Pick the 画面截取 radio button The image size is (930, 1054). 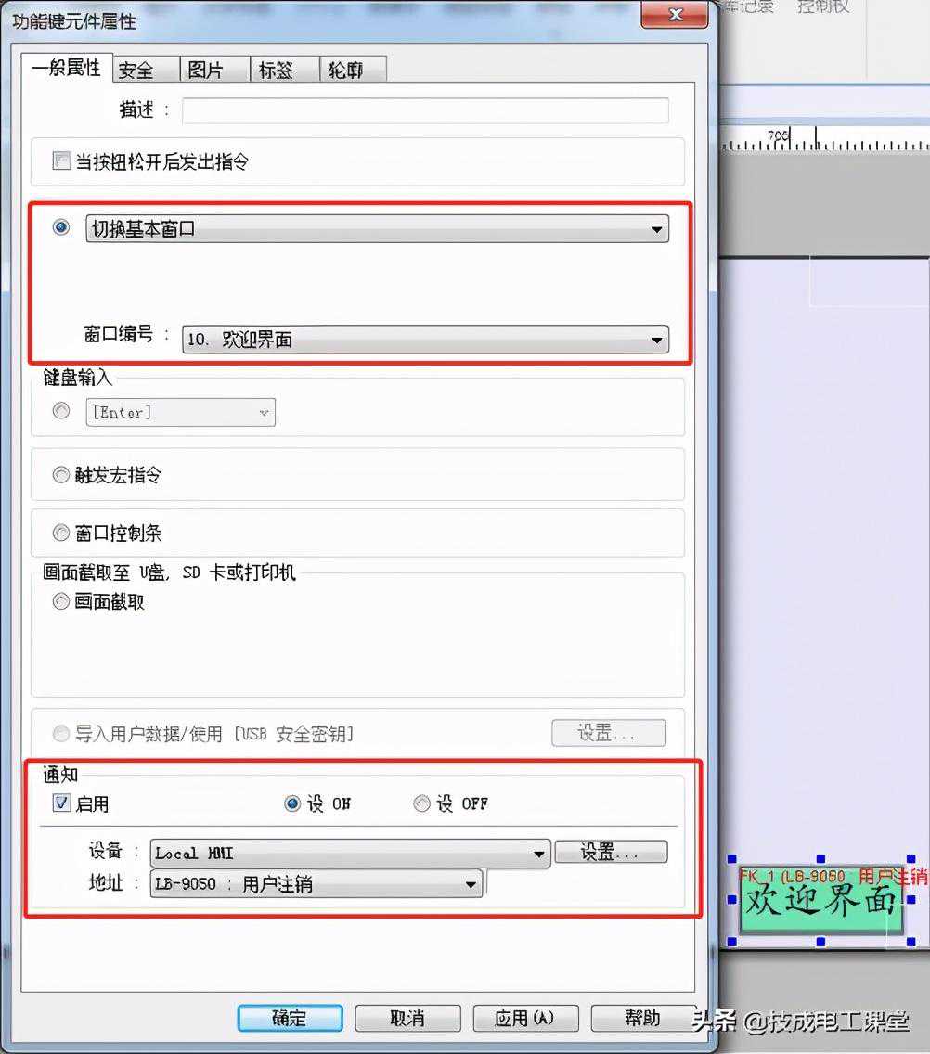click(x=62, y=602)
